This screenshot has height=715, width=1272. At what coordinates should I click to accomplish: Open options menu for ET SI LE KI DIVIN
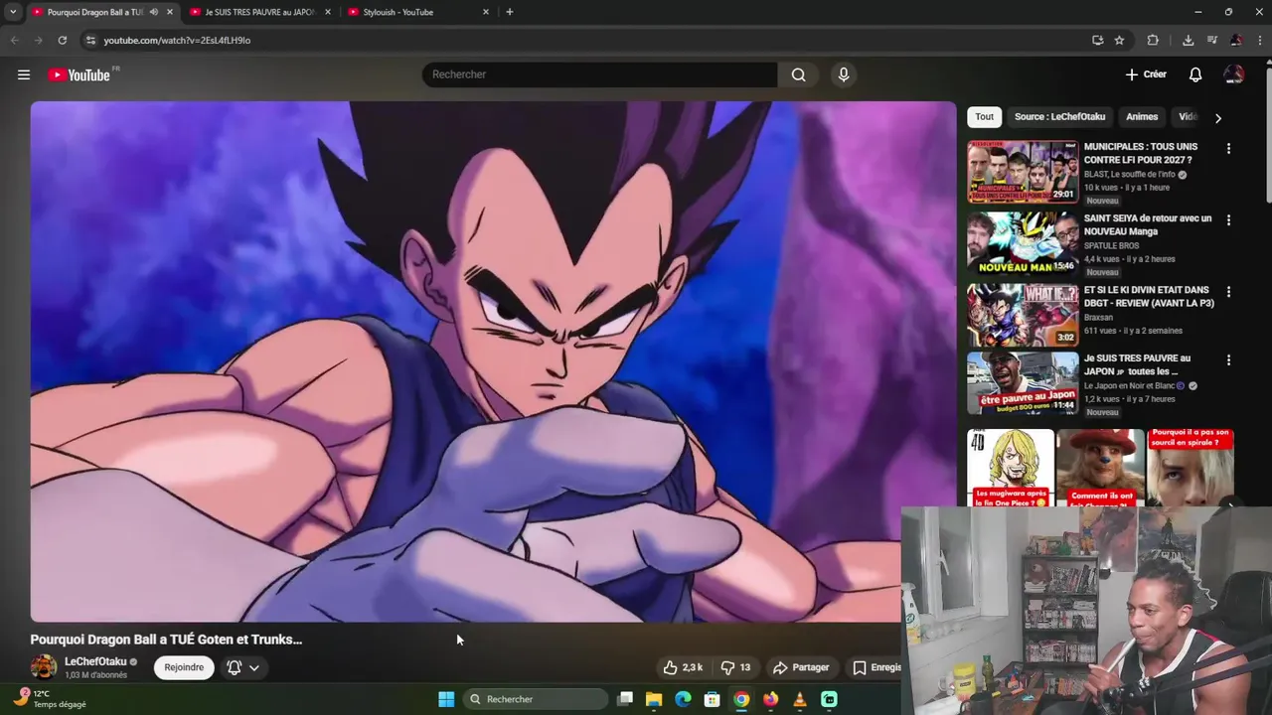(1228, 292)
